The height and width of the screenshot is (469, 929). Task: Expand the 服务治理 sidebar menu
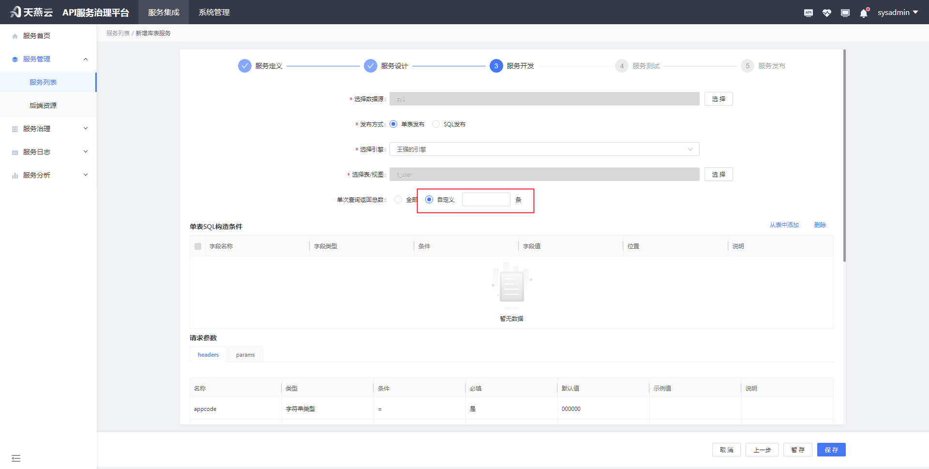coord(48,129)
